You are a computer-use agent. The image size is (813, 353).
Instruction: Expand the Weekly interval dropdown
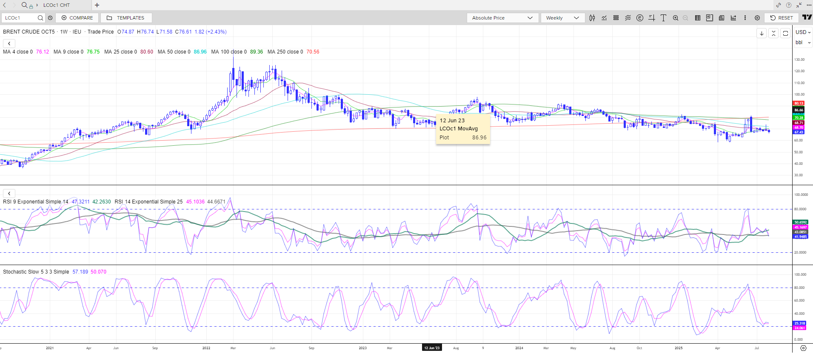562,18
